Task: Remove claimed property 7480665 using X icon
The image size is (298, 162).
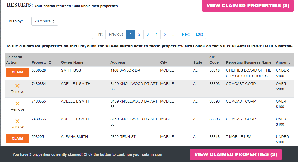Action: coord(17,104)
